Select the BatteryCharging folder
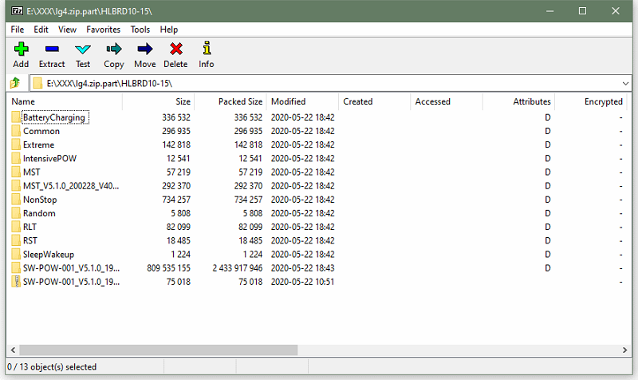Viewport: 638px width, 380px height. (x=53, y=118)
